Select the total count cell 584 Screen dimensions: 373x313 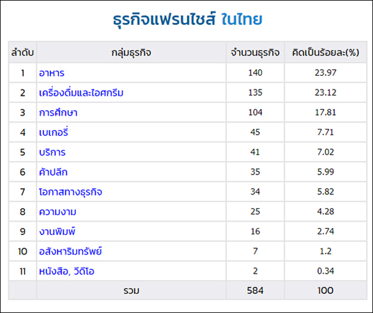pos(255,290)
